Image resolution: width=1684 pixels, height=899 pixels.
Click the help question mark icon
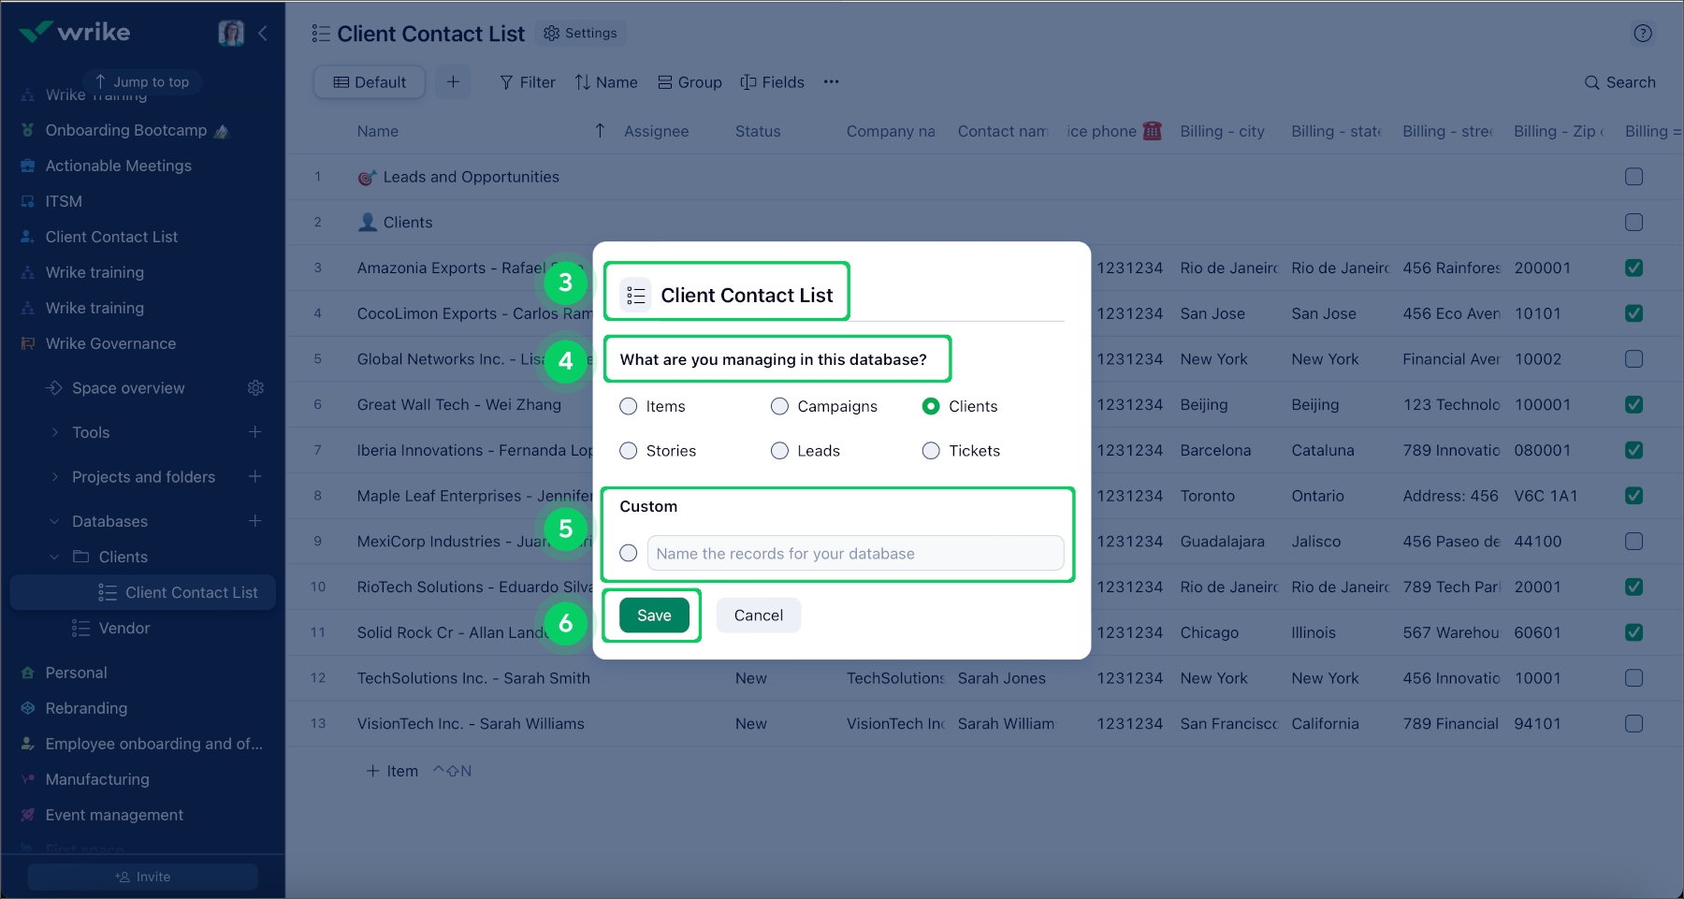(1642, 34)
